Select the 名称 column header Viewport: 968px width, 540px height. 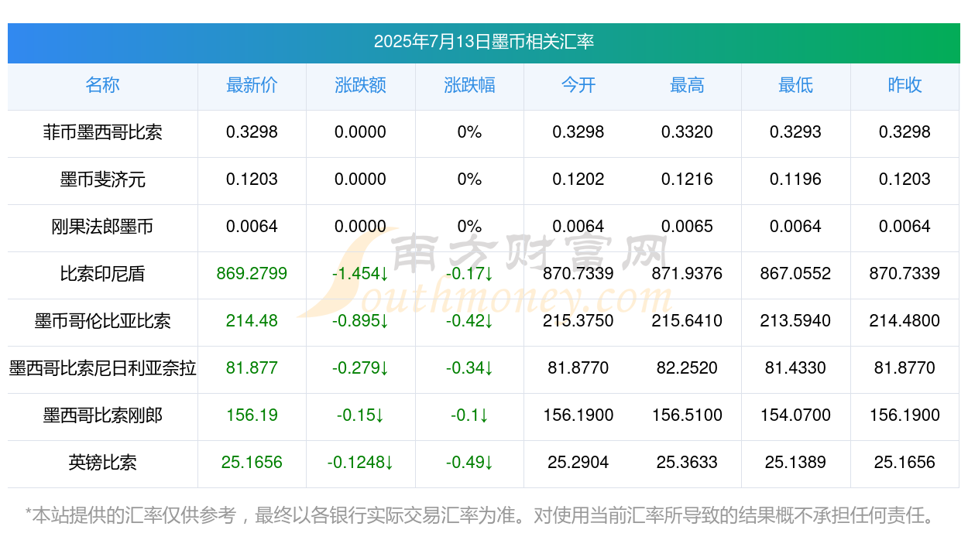[x=102, y=85]
